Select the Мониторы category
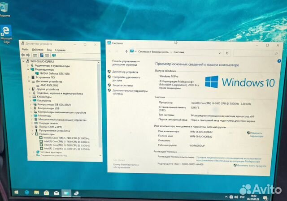 tap(45, 115)
